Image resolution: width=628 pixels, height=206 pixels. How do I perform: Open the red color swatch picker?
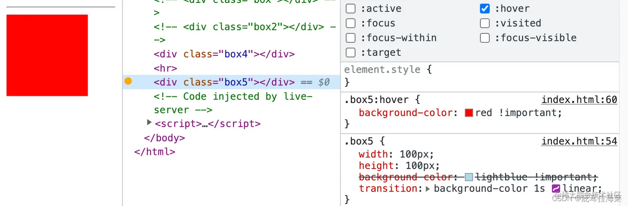point(469,113)
